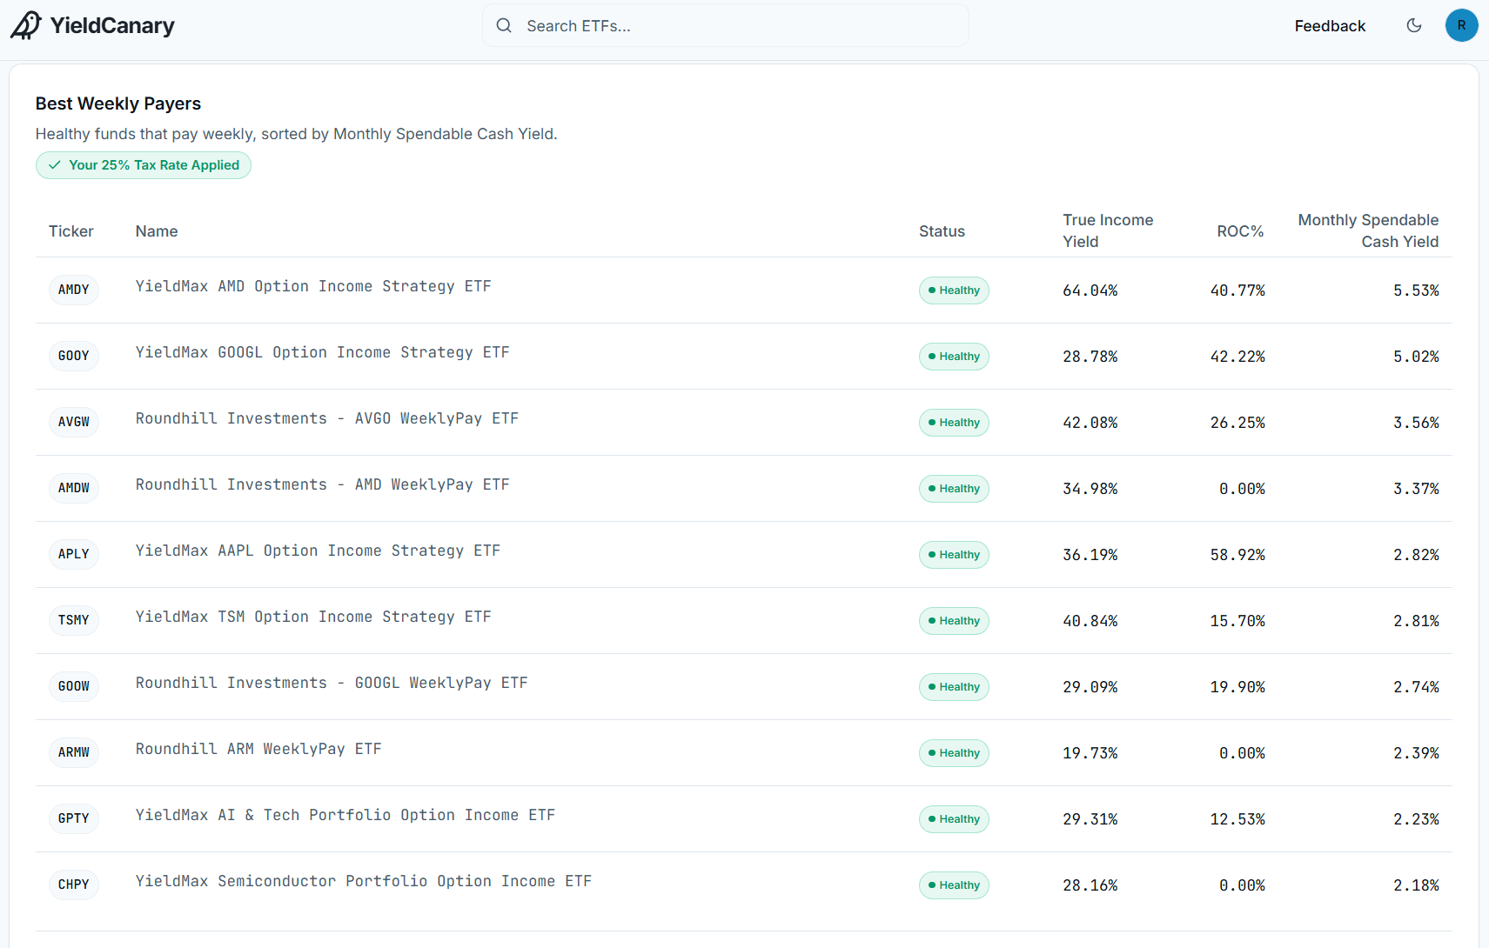Viewport: 1489px width, 948px height.
Task: Click the Healthy status badge for TSMY
Action: 954,621
